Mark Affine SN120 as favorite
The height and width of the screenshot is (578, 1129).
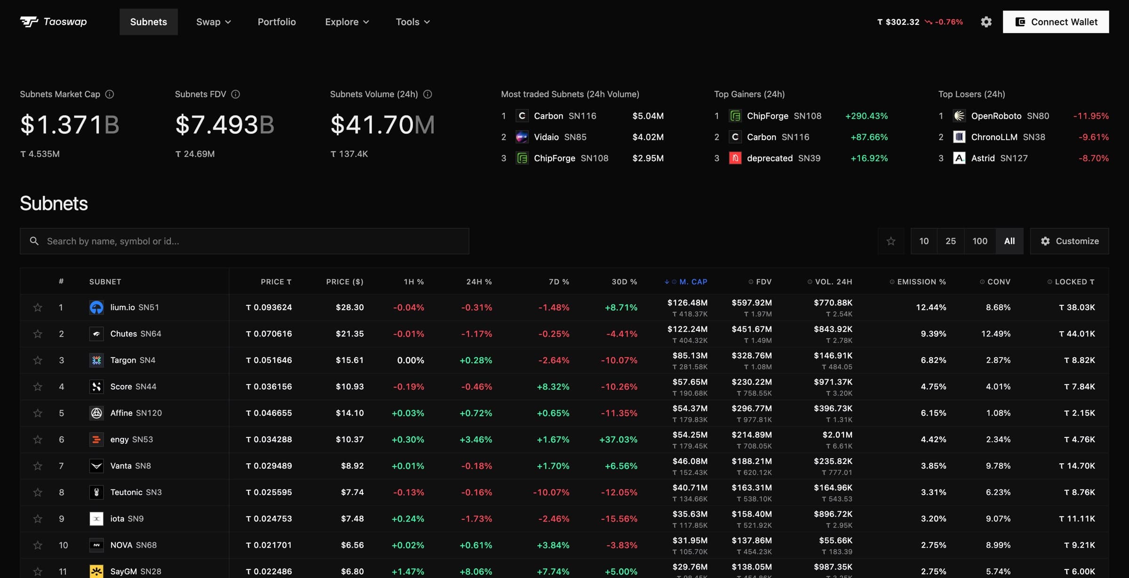(38, 413)
